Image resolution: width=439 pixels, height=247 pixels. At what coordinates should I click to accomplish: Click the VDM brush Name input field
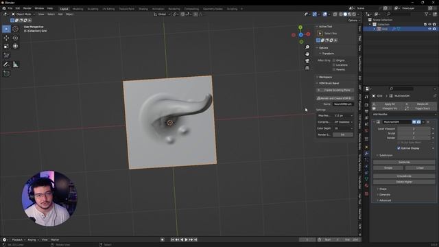point(343,104)
